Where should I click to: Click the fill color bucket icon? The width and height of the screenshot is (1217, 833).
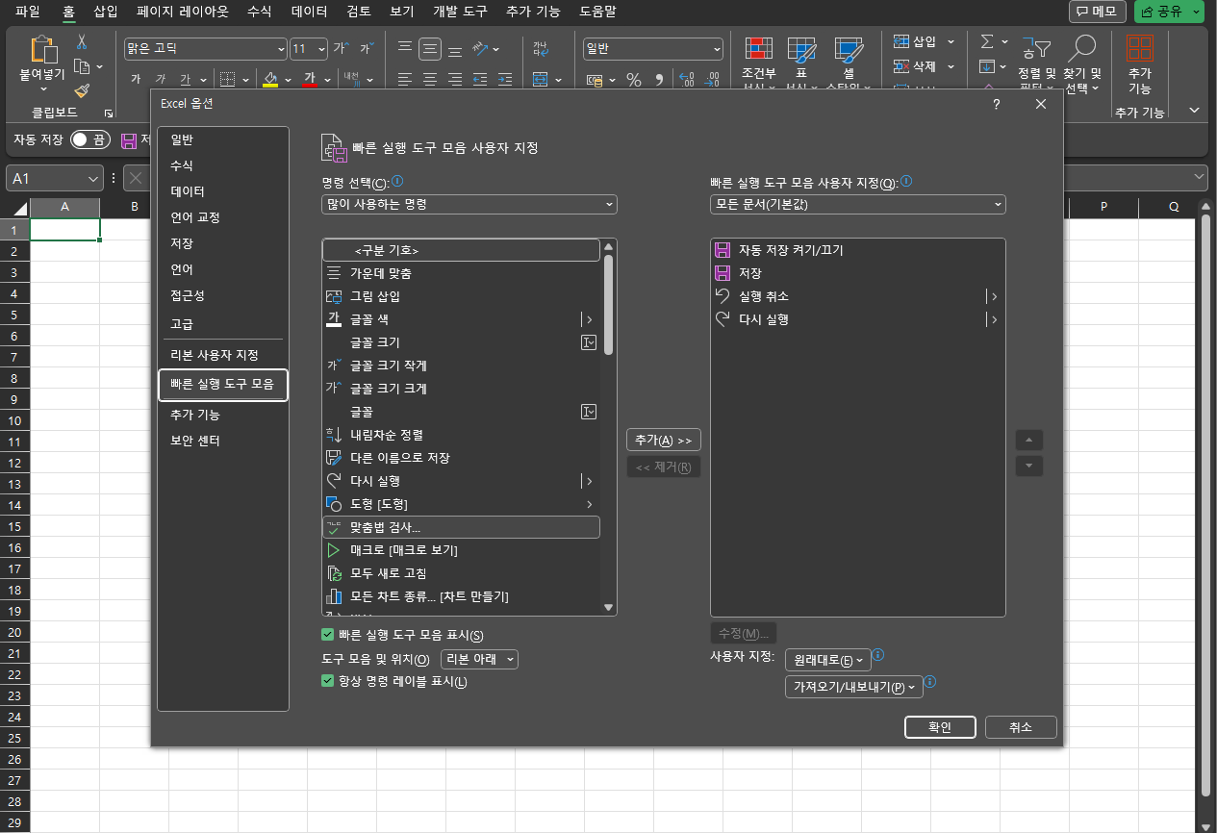pos(270,80)
